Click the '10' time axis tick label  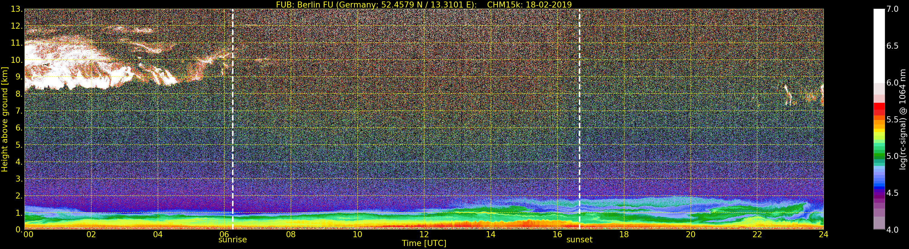(x=357, y=234)
